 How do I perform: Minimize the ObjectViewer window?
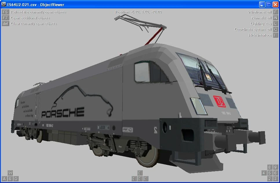click(262, 4)
